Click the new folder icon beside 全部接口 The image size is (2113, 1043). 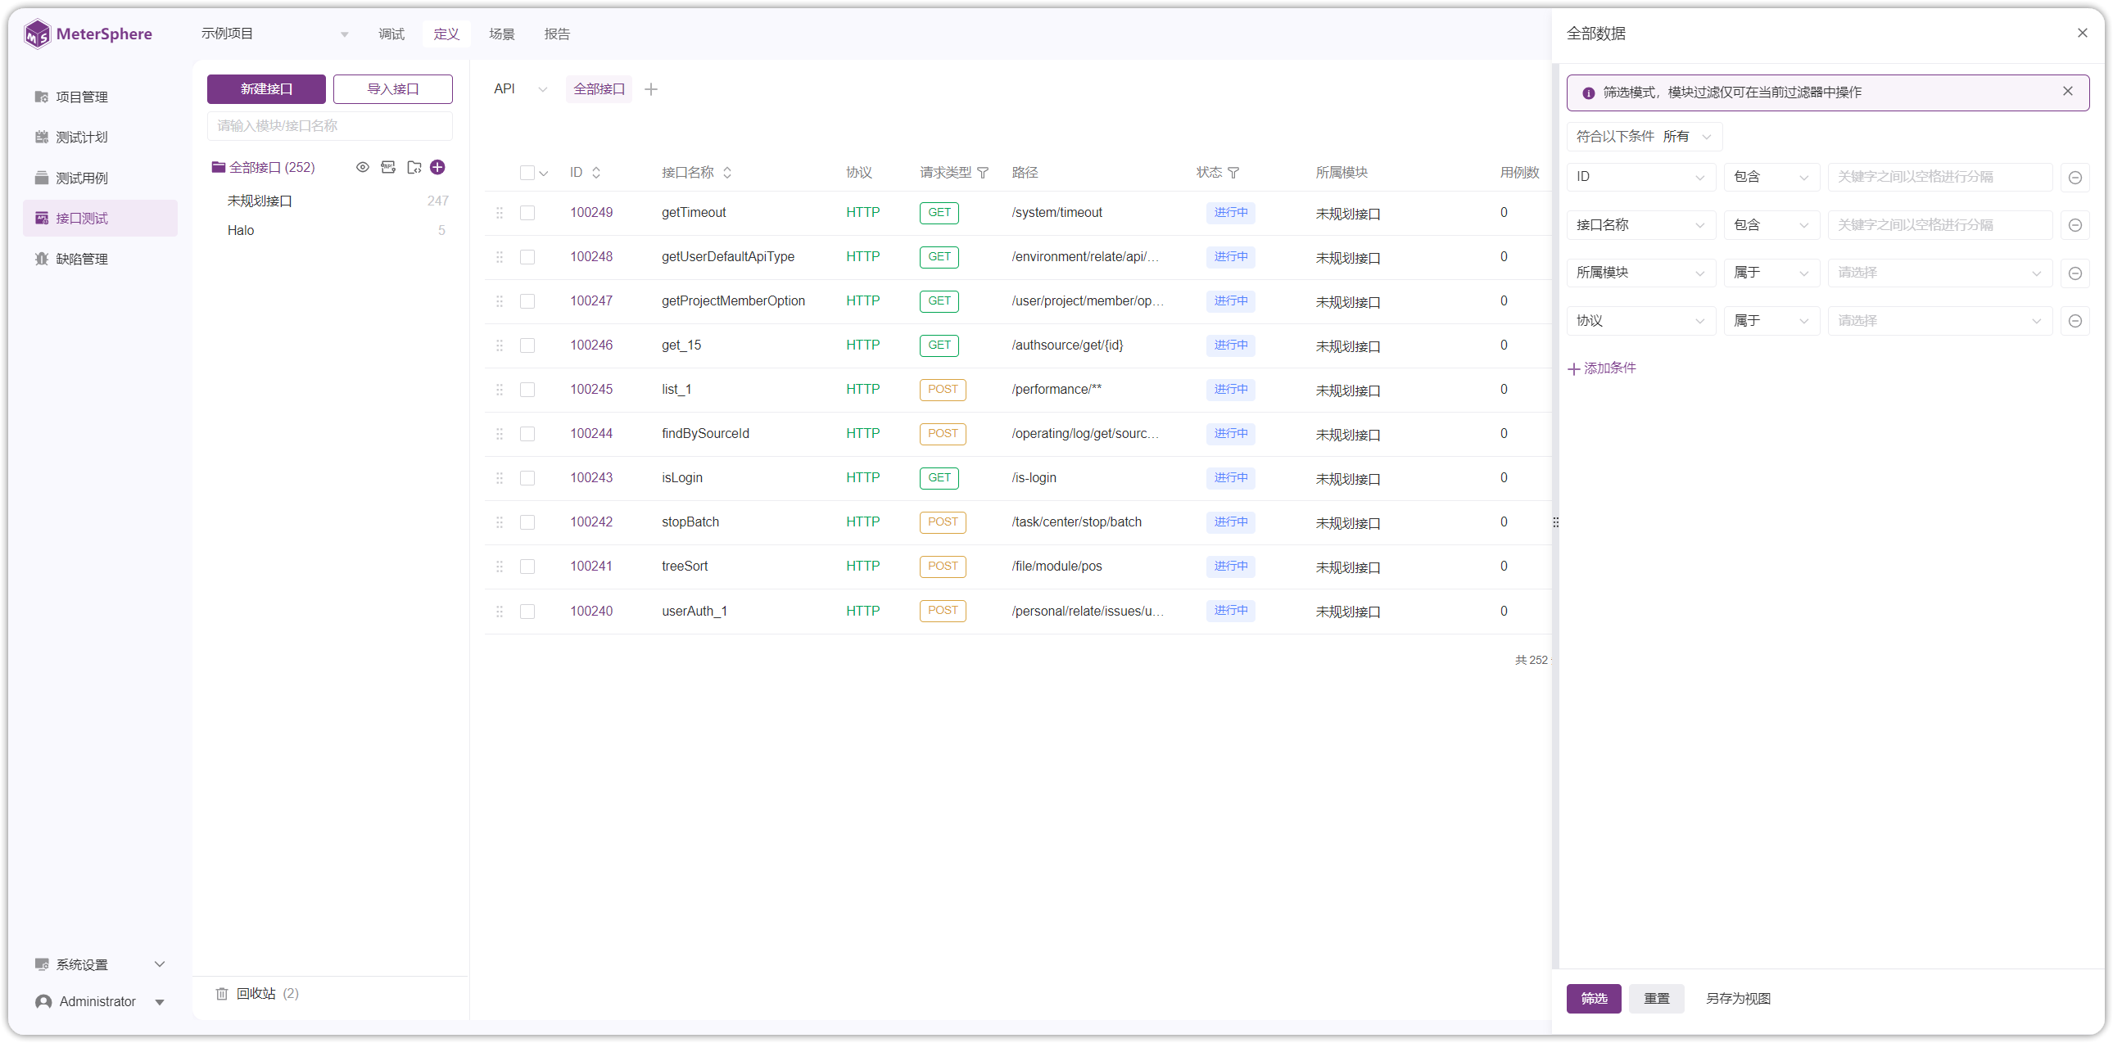point(414,167)
